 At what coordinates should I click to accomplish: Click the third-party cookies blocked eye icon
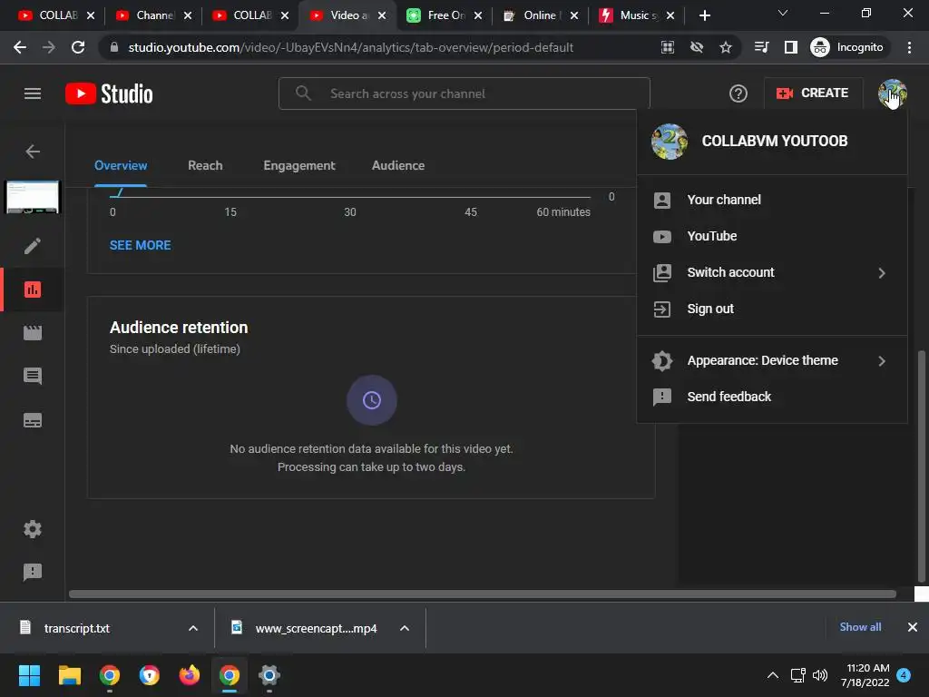click(697, 47)
